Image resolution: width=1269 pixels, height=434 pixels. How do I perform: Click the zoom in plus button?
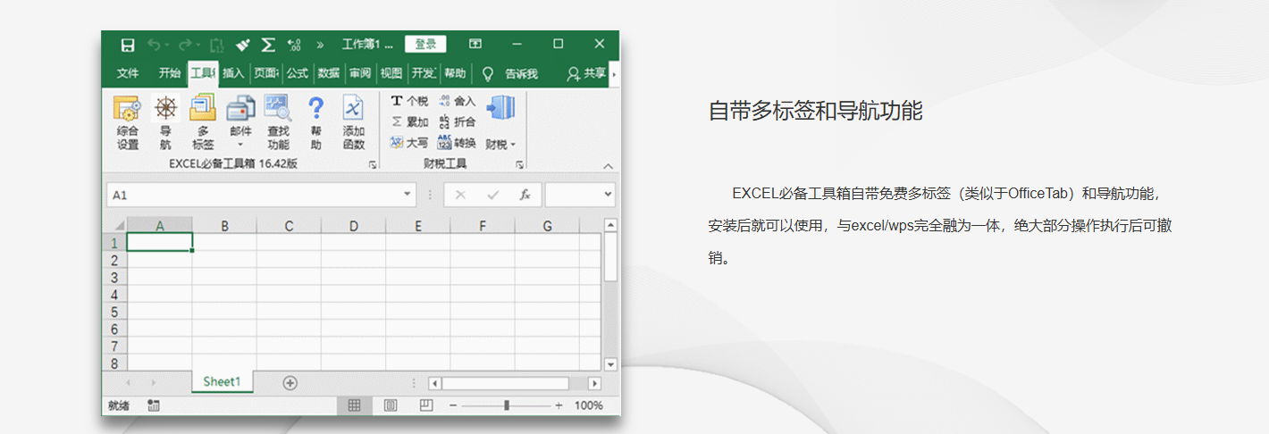[559, 405]
